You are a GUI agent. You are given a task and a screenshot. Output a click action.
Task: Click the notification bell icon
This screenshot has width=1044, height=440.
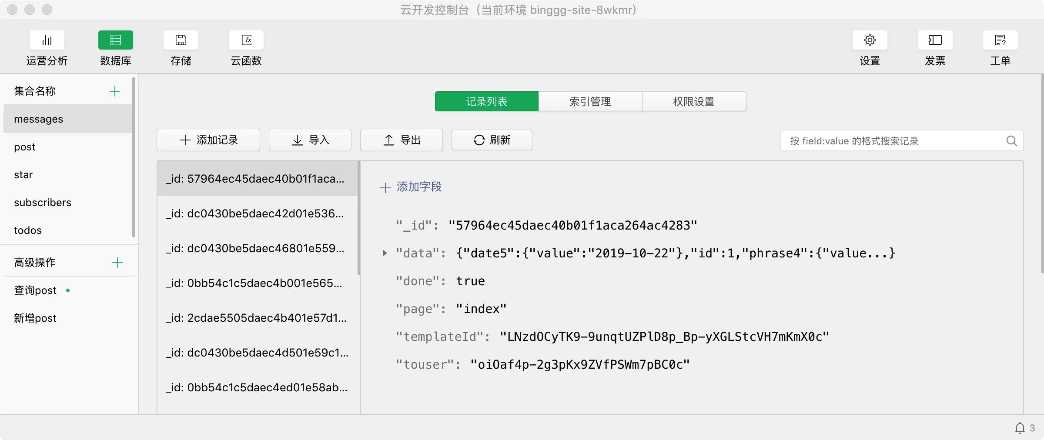pyautogui.click(x=1020, y=428)
